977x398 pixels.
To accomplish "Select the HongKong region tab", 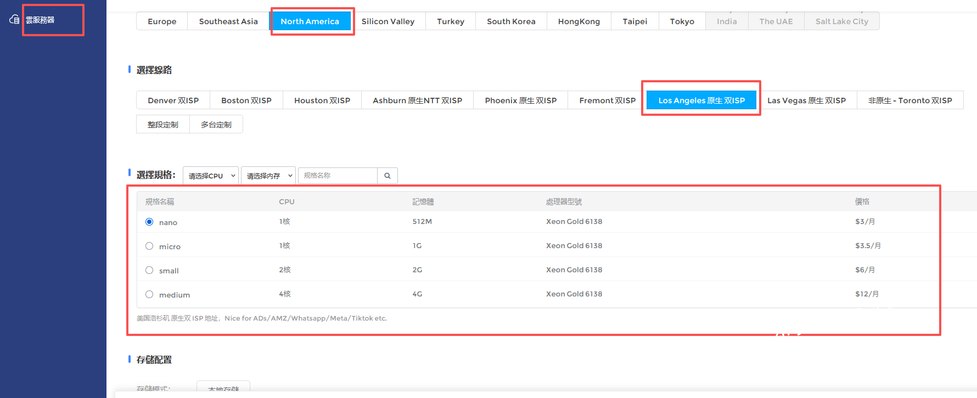I will (x=579, y=21).
